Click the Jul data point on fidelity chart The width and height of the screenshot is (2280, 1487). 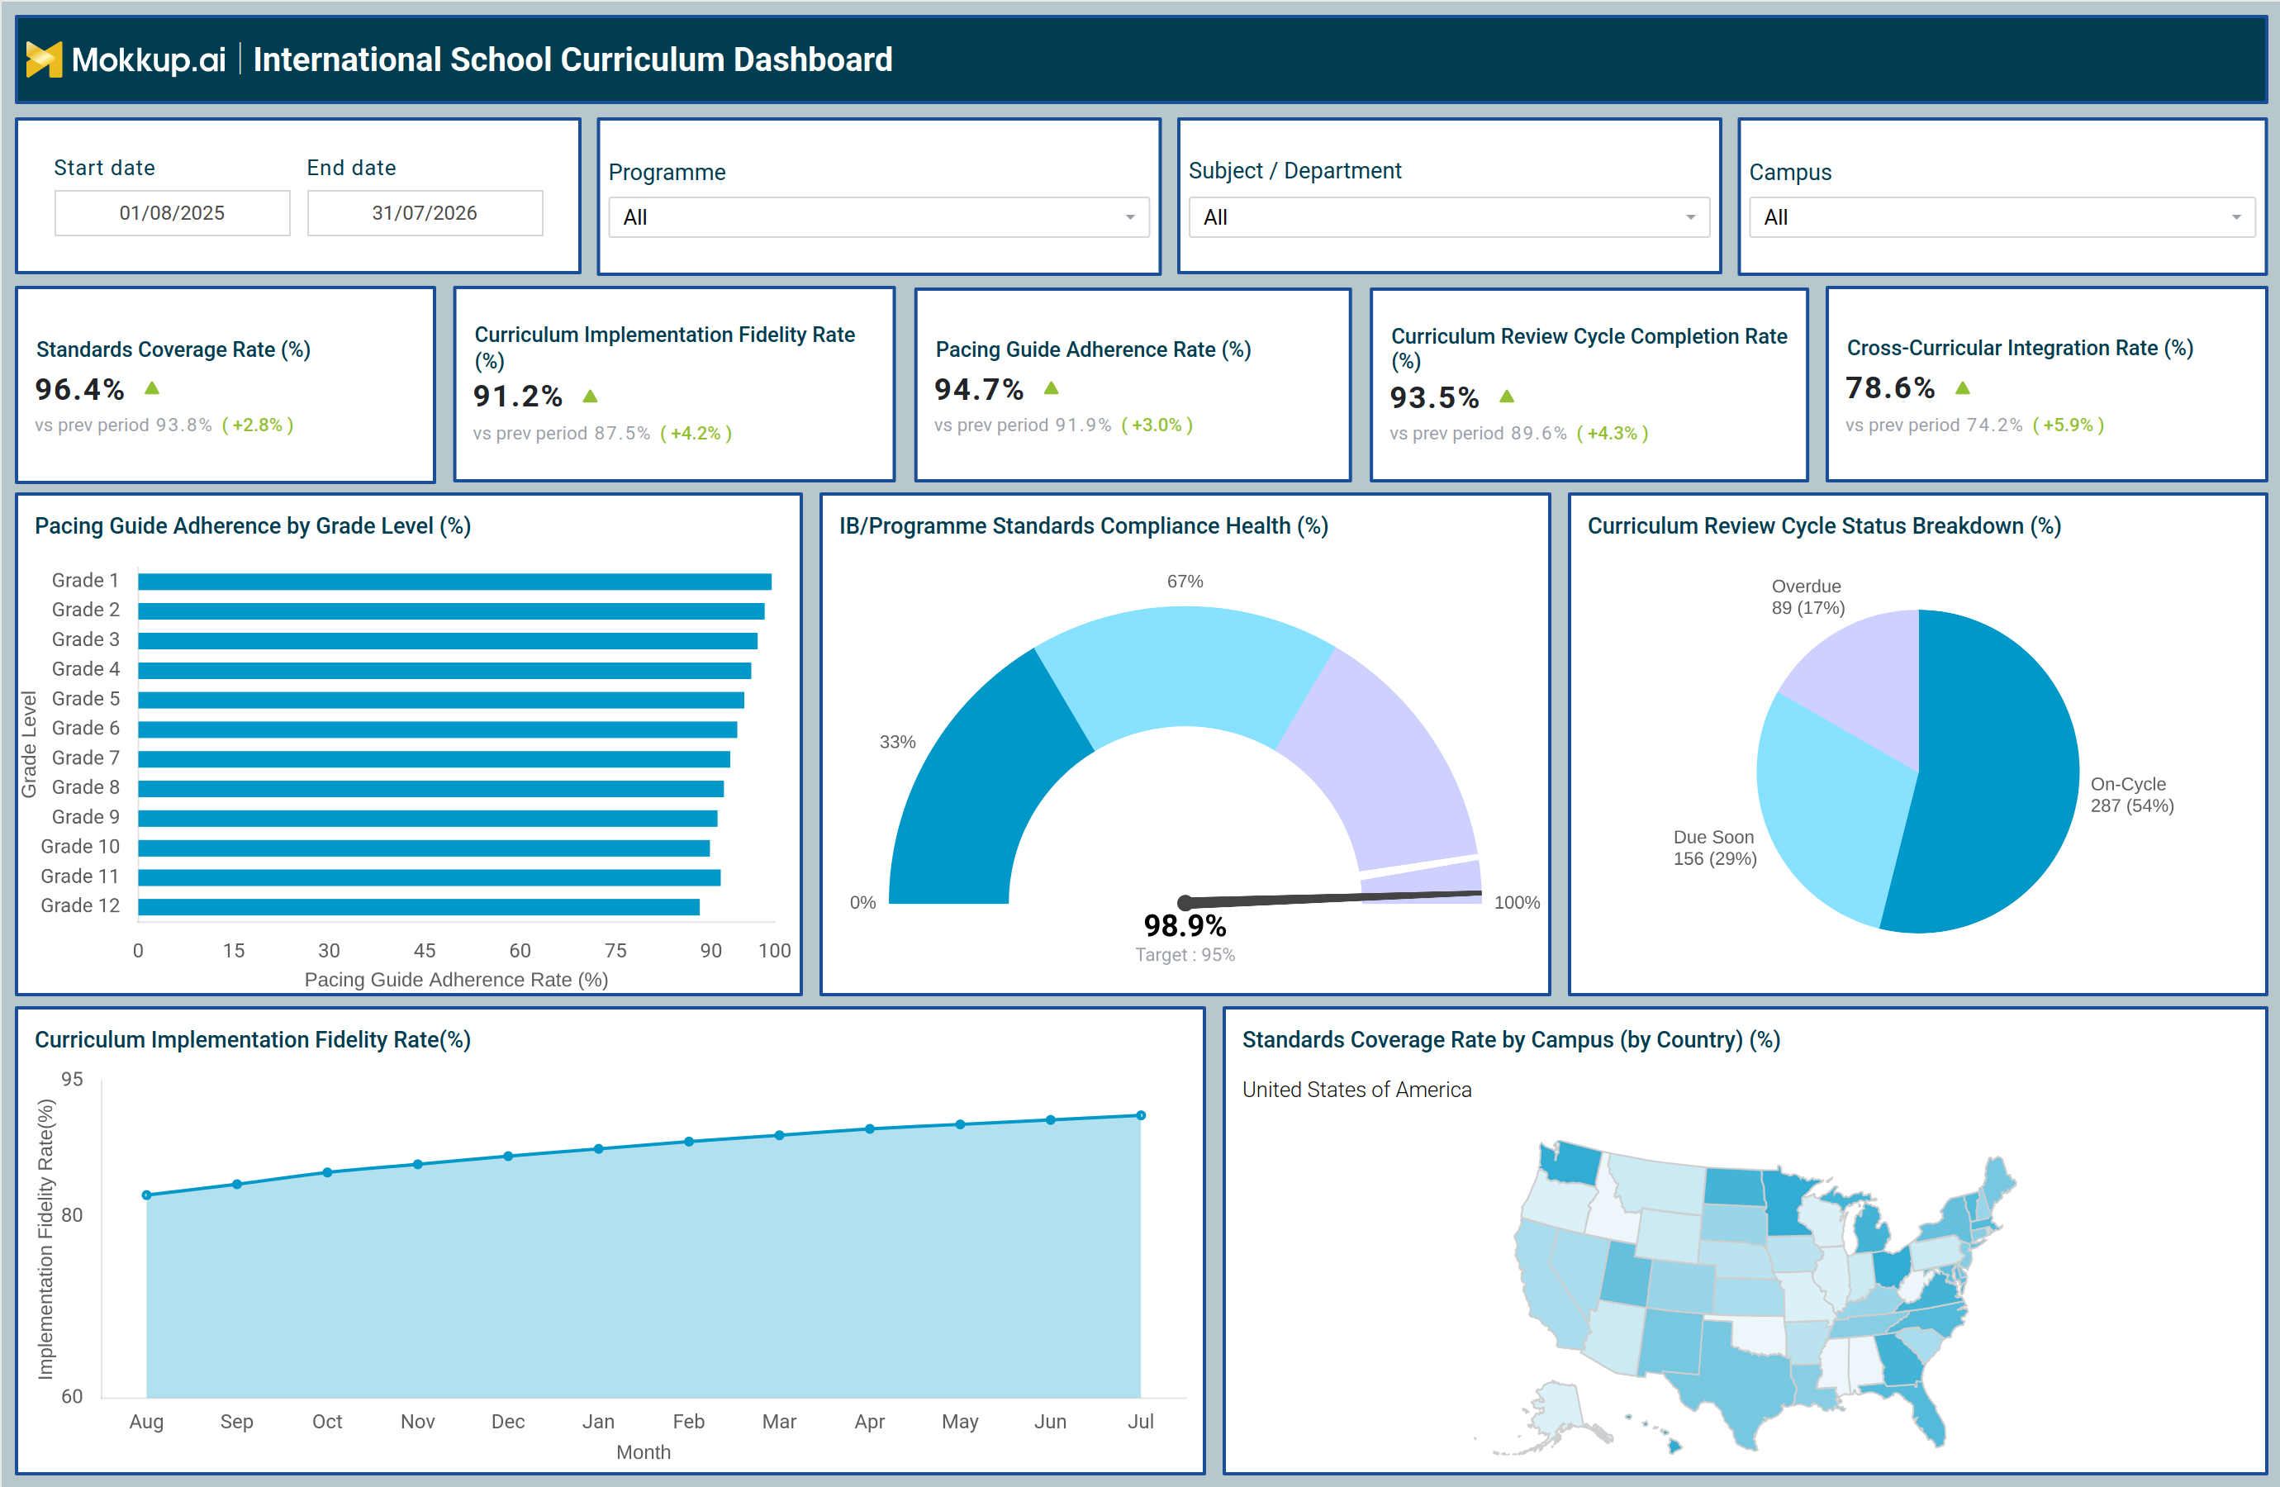tap(1141, 1115)
